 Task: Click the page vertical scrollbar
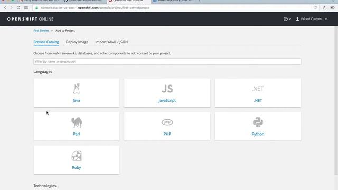click(336, 101)
